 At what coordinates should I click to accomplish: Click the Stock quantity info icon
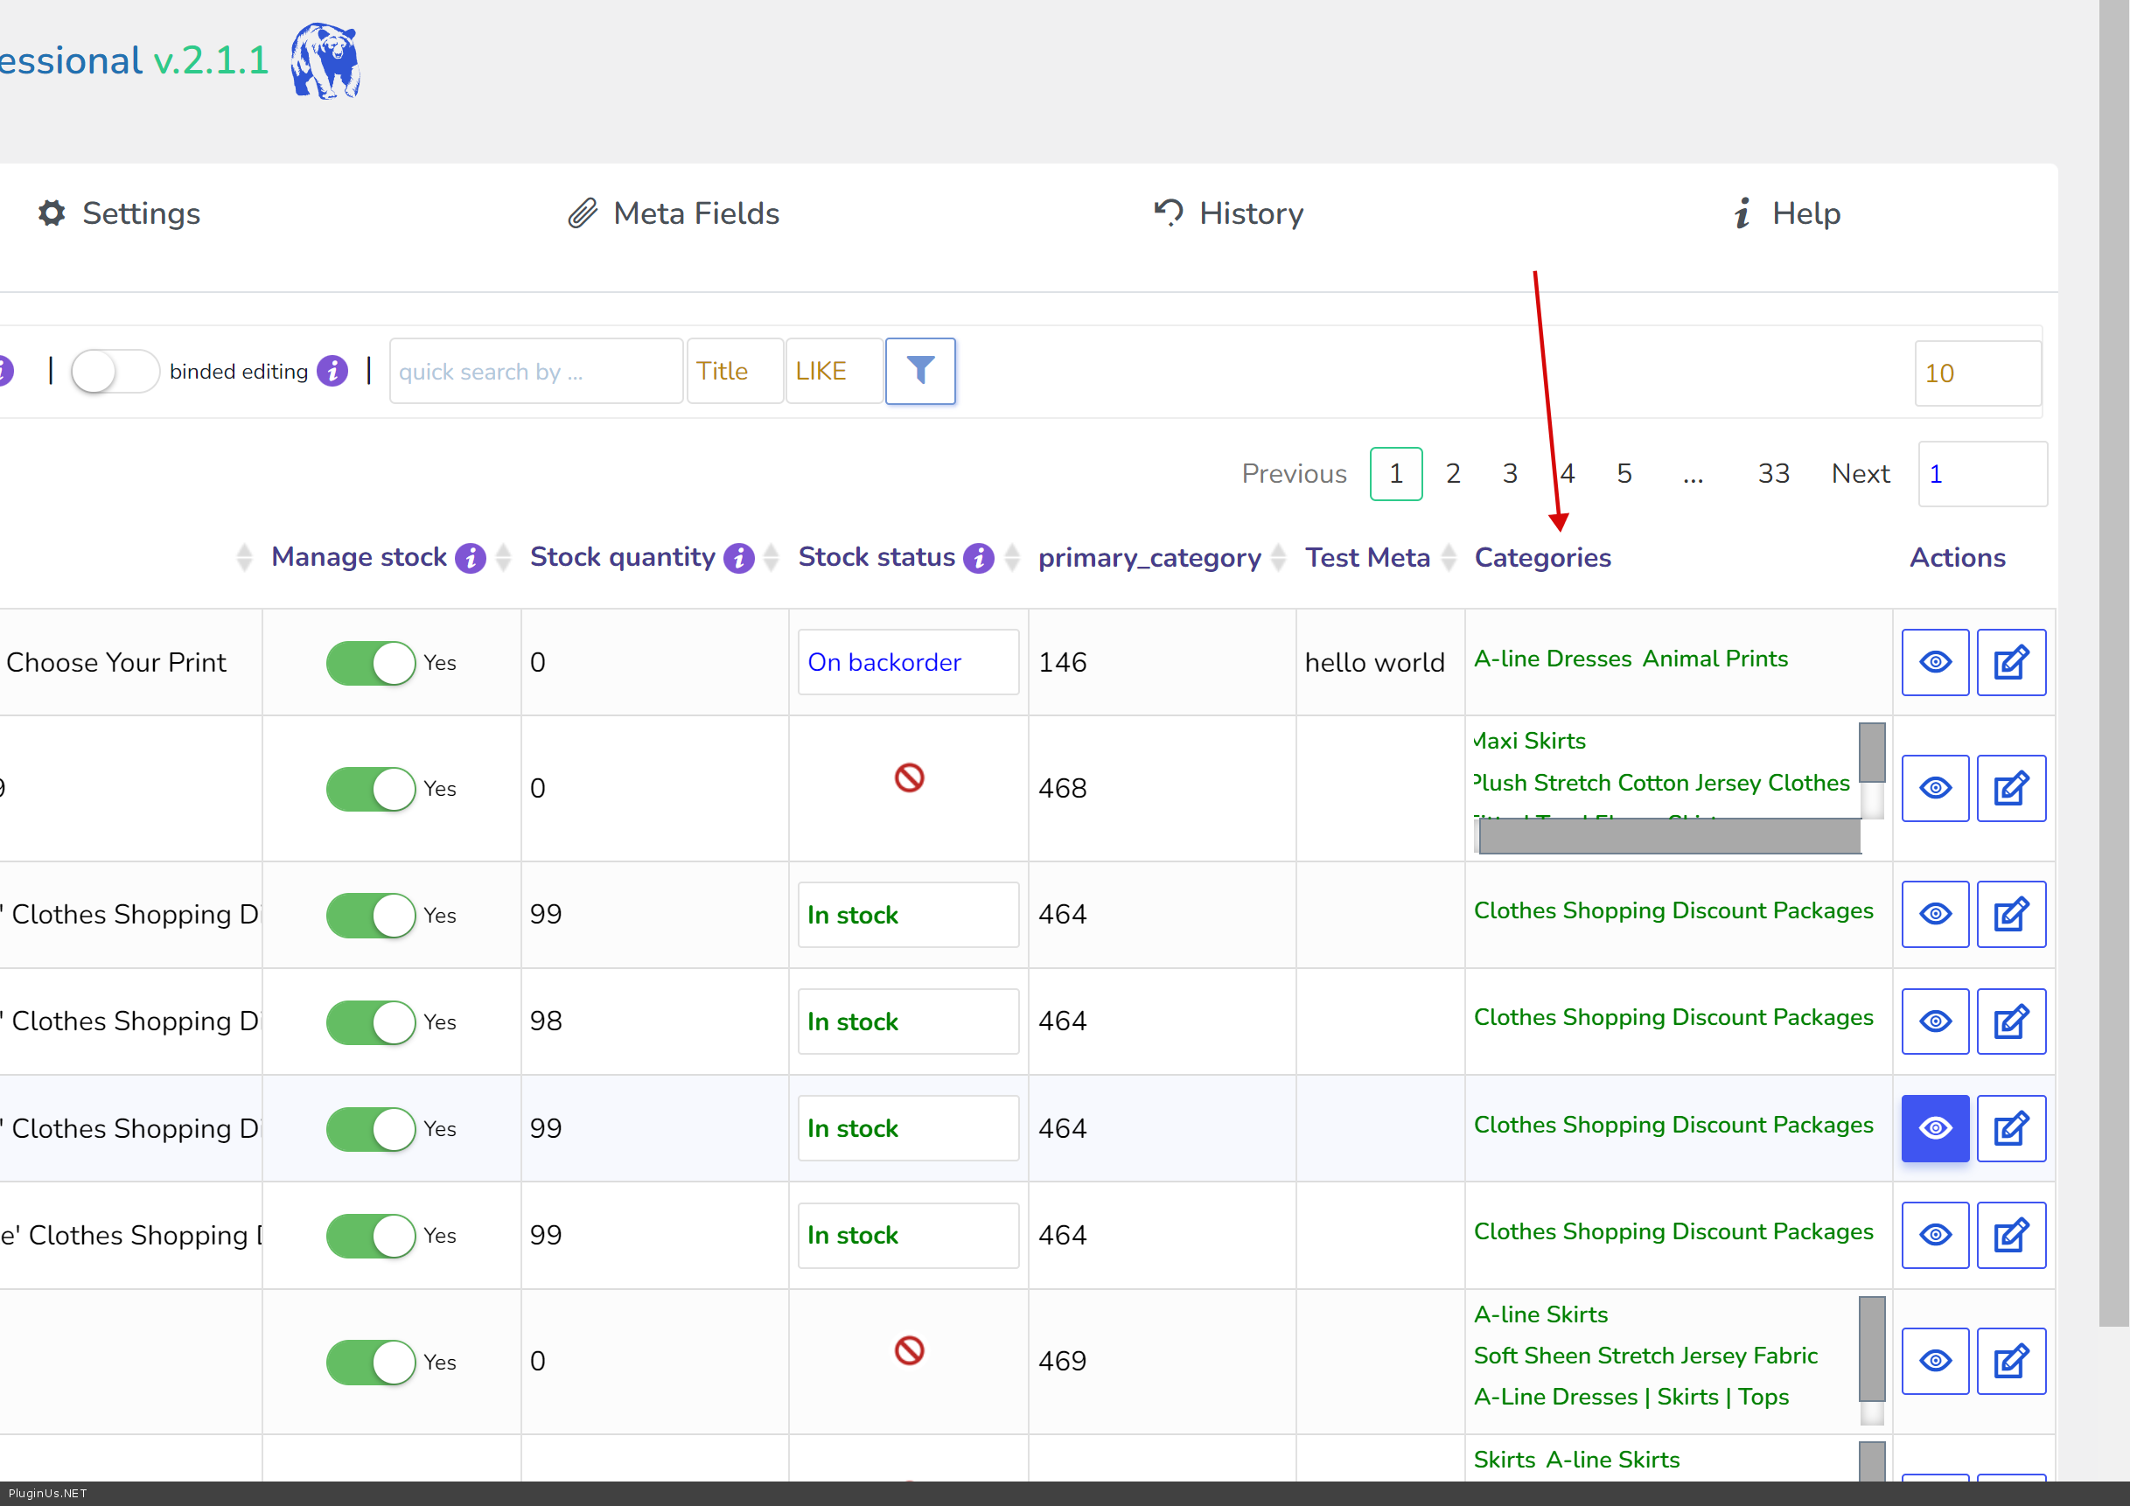(738, 558)
